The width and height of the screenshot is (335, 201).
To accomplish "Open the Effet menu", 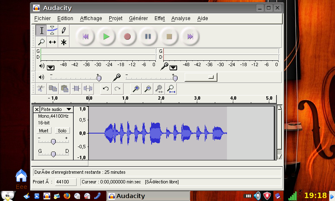I will (x=160, y=18).
